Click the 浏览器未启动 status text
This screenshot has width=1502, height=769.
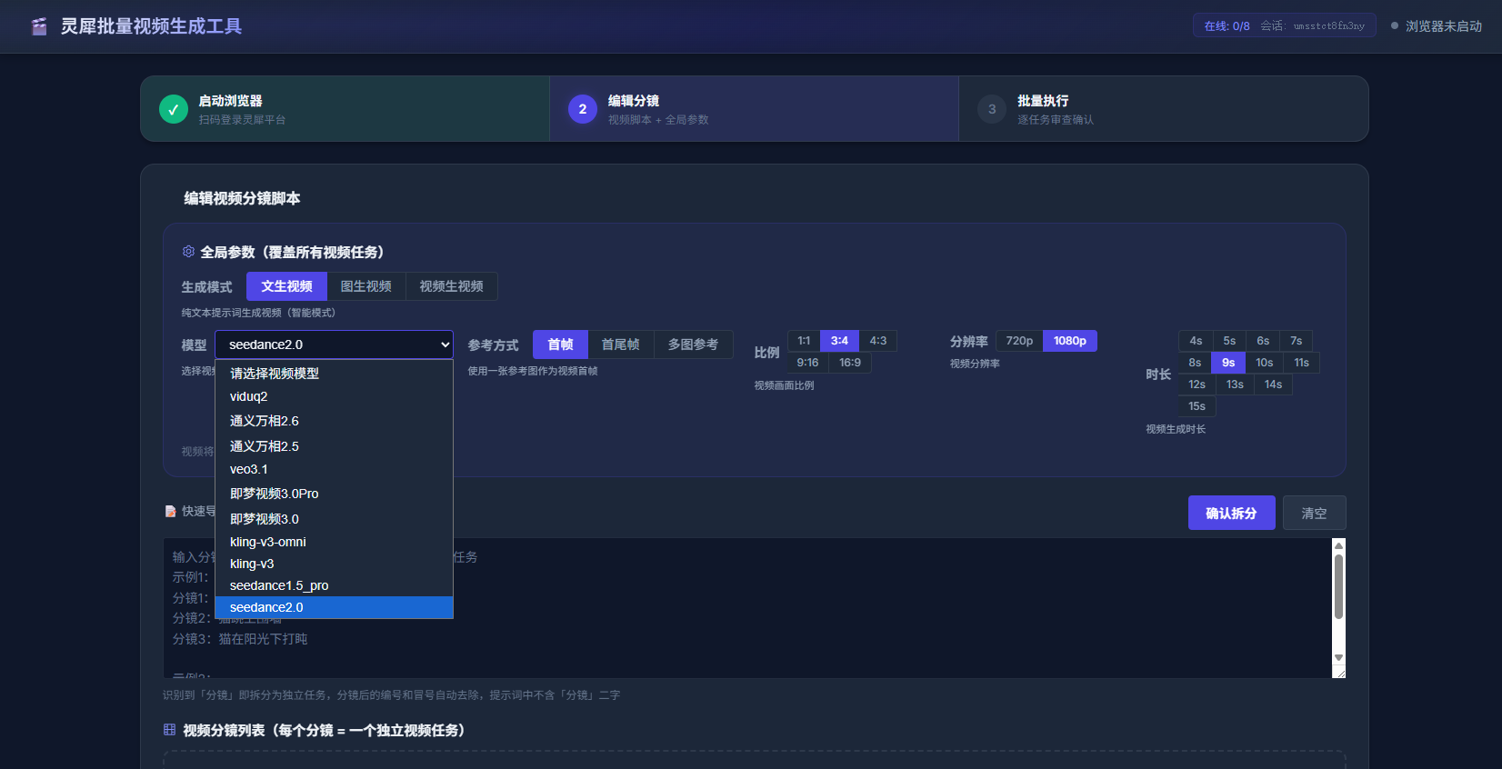[1444, 25]
